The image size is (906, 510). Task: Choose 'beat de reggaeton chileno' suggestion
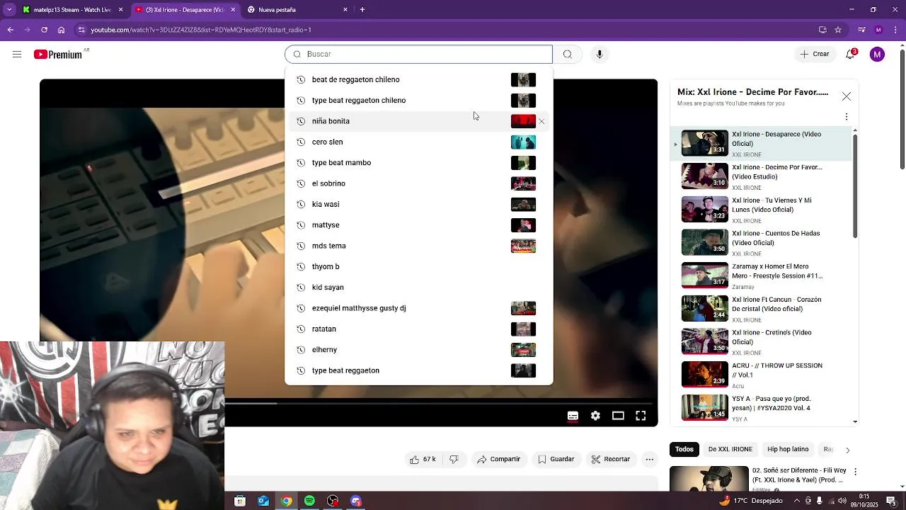(418, 79)
